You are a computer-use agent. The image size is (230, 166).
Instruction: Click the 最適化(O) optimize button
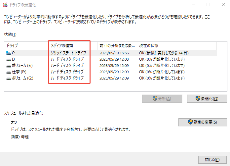click(207, 99)
